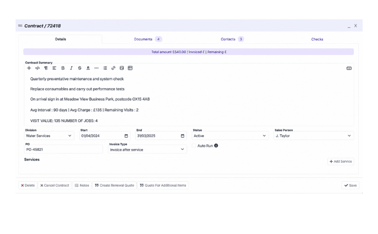Click the 'VISIT VALUE: 135 NUMBER OF JOBS: 4' line

click(x=64, y=121)
